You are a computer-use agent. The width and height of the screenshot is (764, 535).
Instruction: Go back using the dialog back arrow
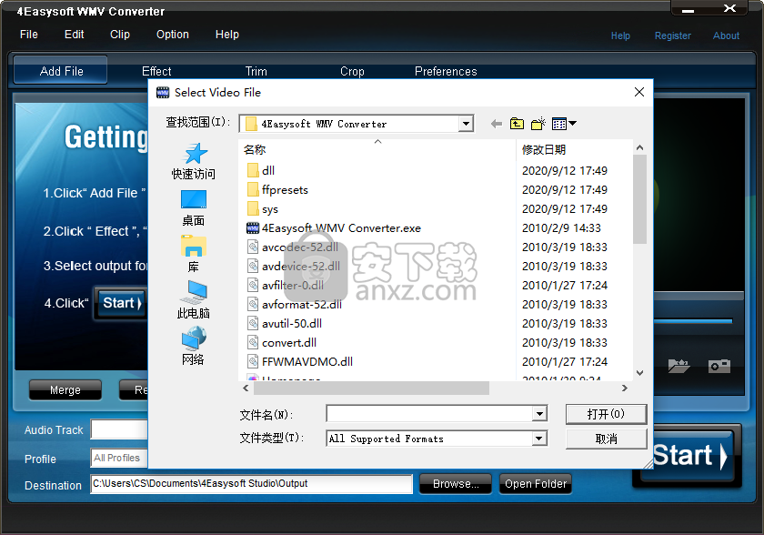coord(497,124)
